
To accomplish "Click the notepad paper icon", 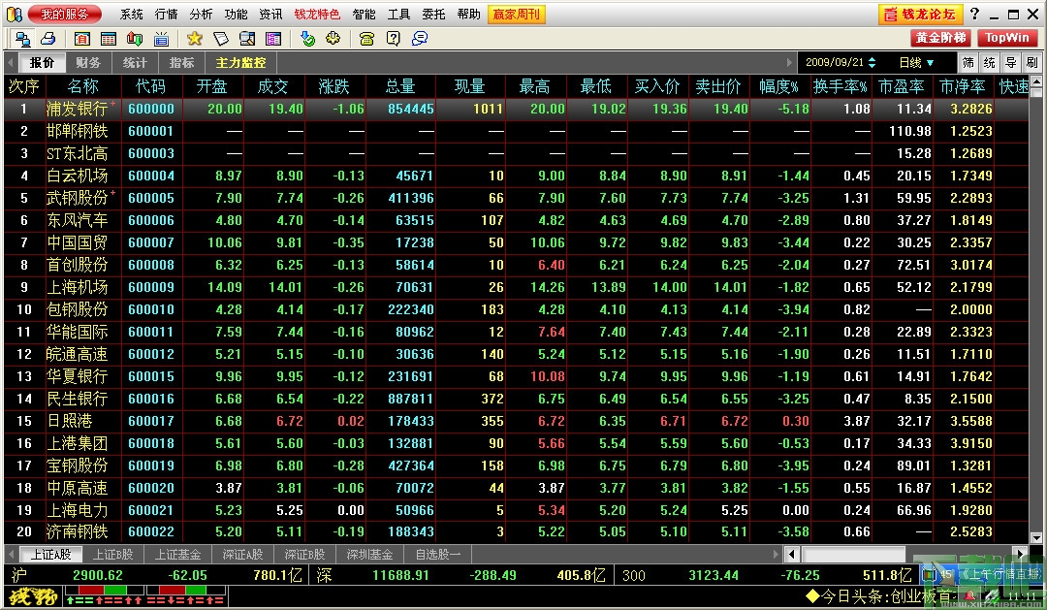I will click(220, 39).
